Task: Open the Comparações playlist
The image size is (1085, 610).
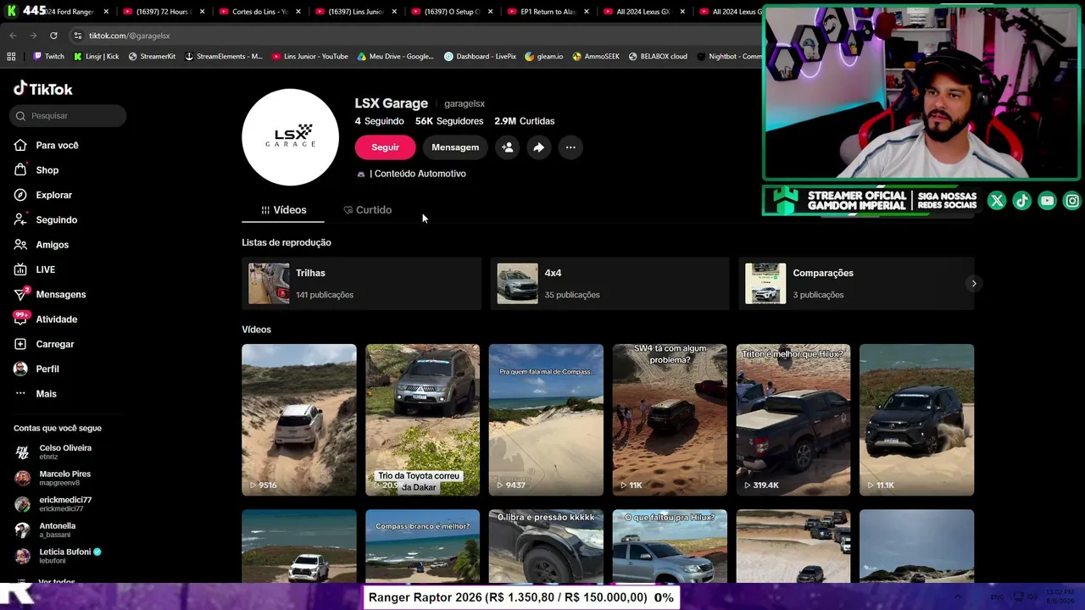Action: coord(856,283)
